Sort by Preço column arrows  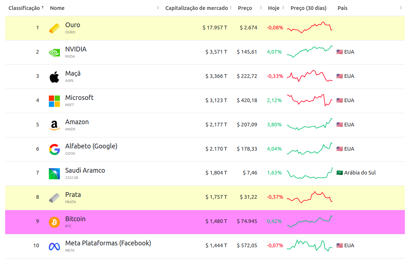[261, 8]
